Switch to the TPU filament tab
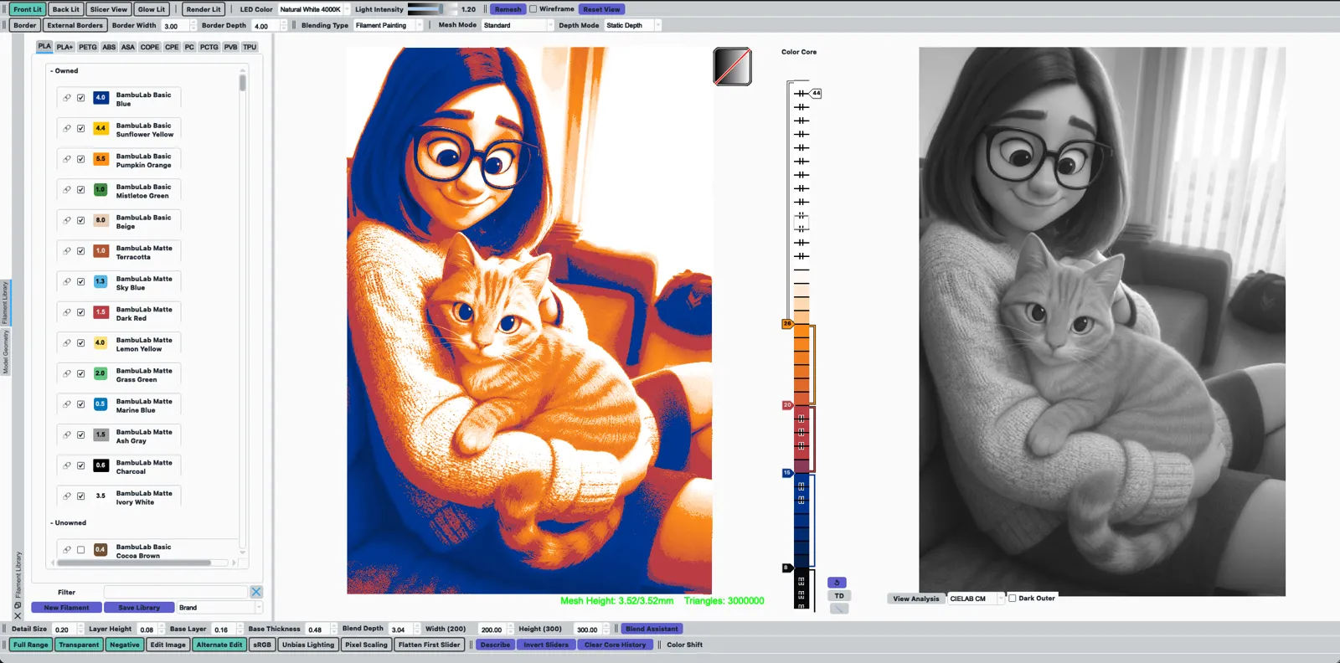1340x663 pixels. tap(250, 47)
